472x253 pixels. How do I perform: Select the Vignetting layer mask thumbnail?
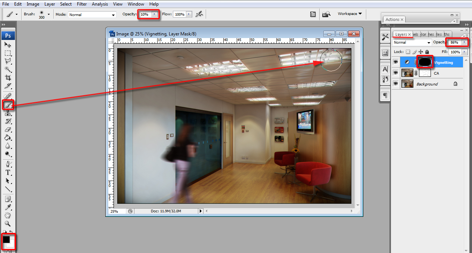click(425, 62)
